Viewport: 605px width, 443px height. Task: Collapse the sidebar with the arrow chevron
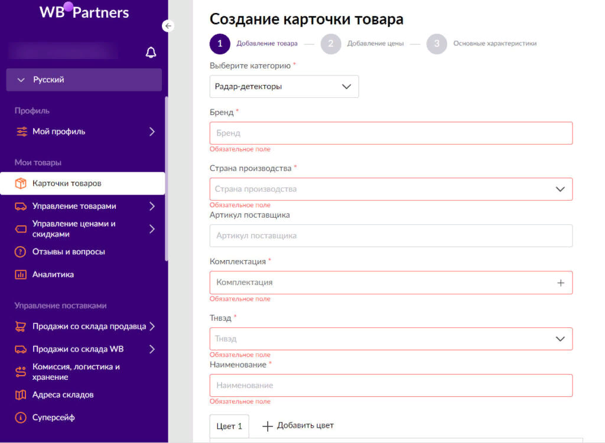click(168, 26)
